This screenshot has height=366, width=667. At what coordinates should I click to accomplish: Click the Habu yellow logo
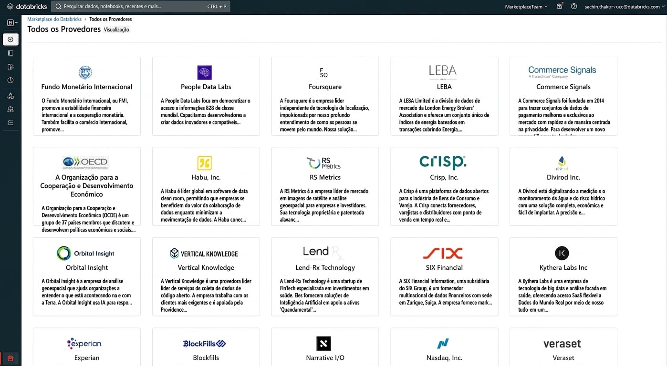click(205, 163)
